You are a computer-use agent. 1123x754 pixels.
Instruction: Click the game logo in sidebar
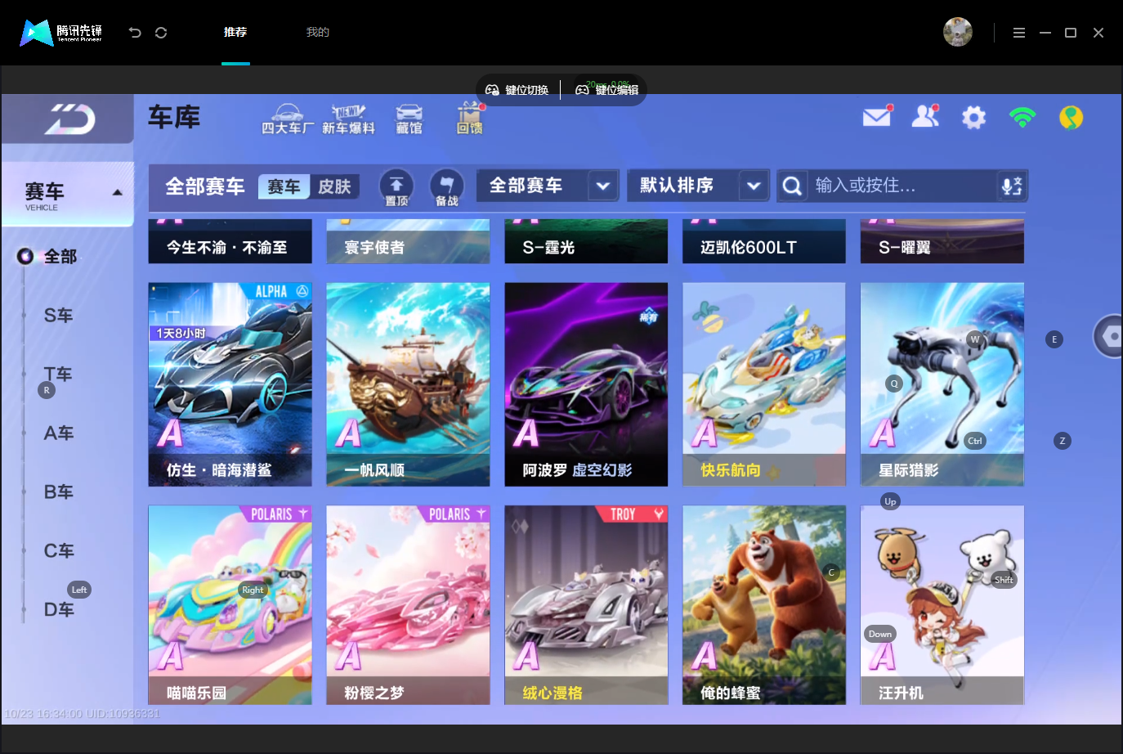pos(69,119)
